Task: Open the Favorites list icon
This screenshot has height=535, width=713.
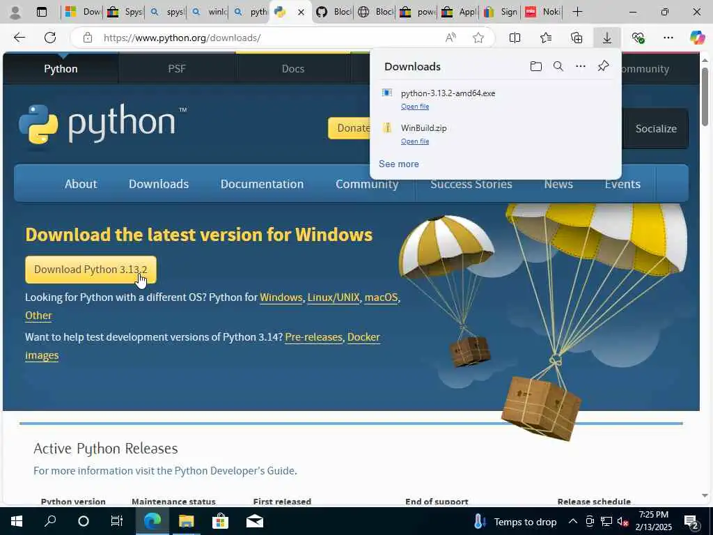Action: pyautogui.click(x=546, y=38)
